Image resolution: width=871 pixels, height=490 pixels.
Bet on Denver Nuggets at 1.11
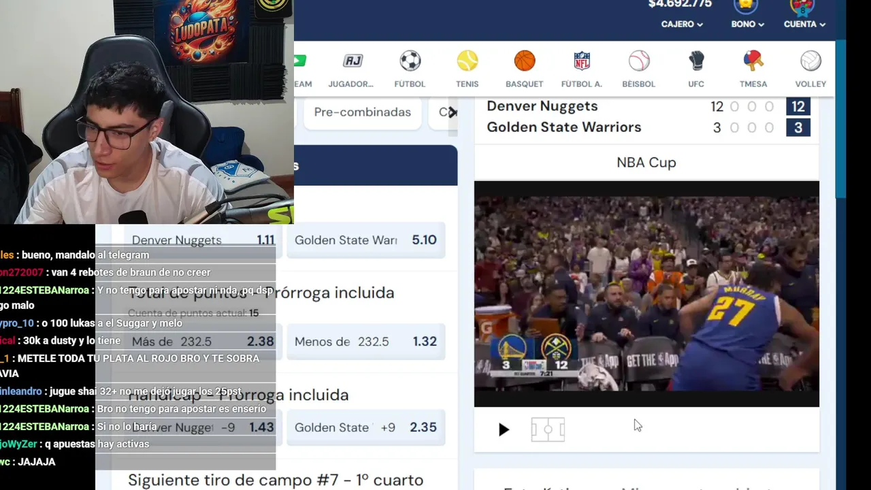(x=202, y=240)
